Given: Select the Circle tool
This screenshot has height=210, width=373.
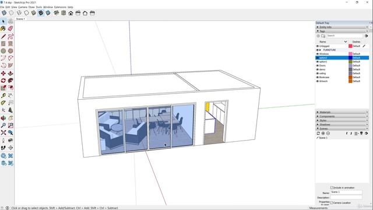Looking at the screenshot, I should 3,51.
